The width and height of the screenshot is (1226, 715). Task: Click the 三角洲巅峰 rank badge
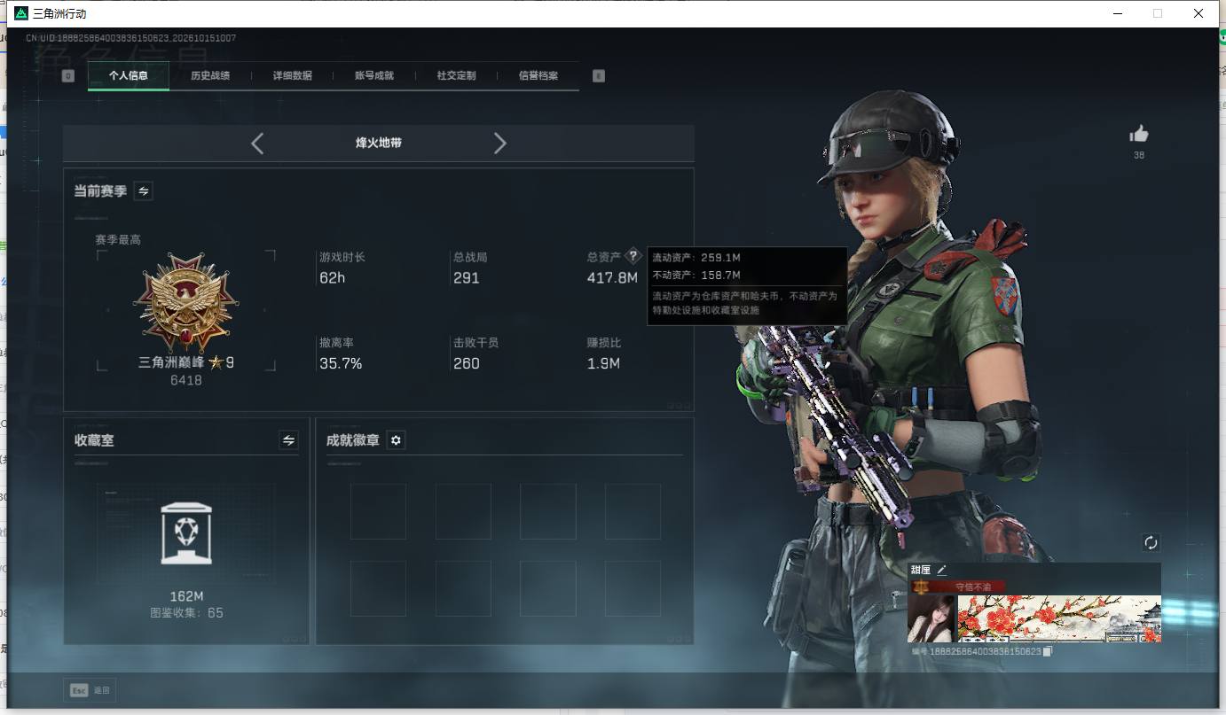coord(186,304)
